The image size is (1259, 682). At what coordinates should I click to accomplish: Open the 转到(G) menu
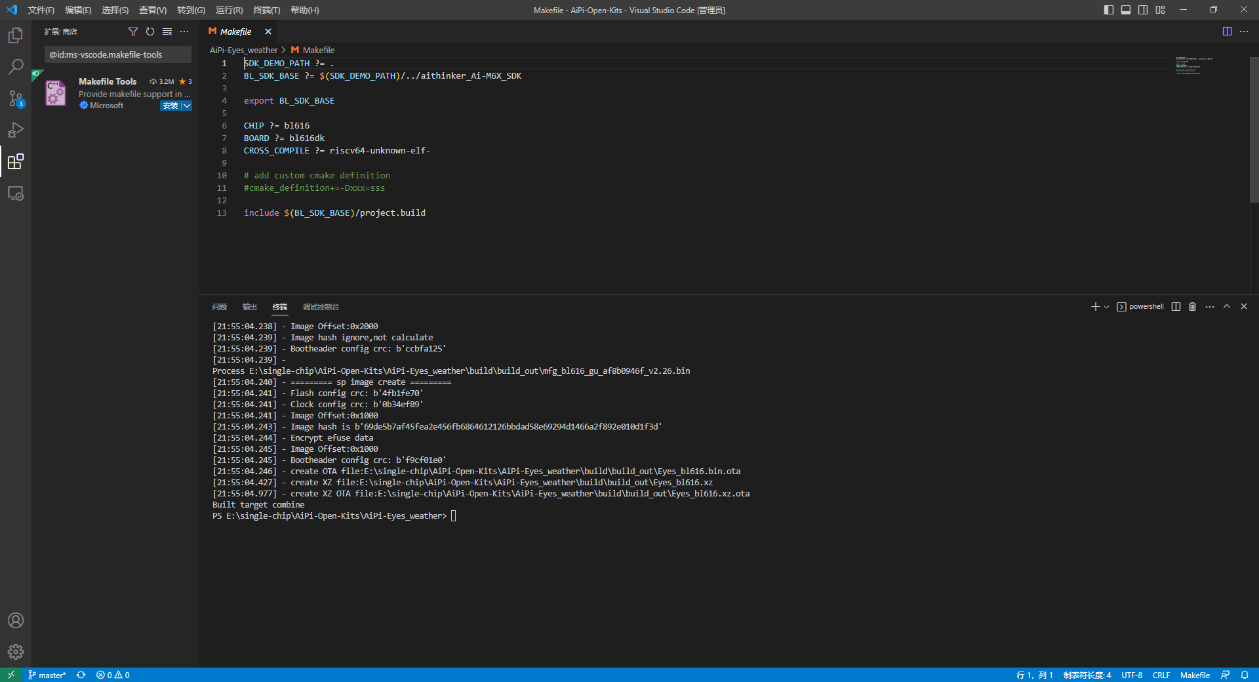(x=191, y=10)
